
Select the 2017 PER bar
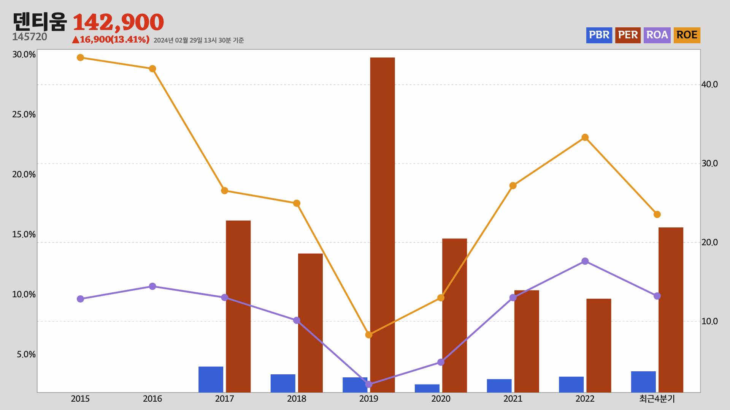pyautogui.click(x=238, y=306)
